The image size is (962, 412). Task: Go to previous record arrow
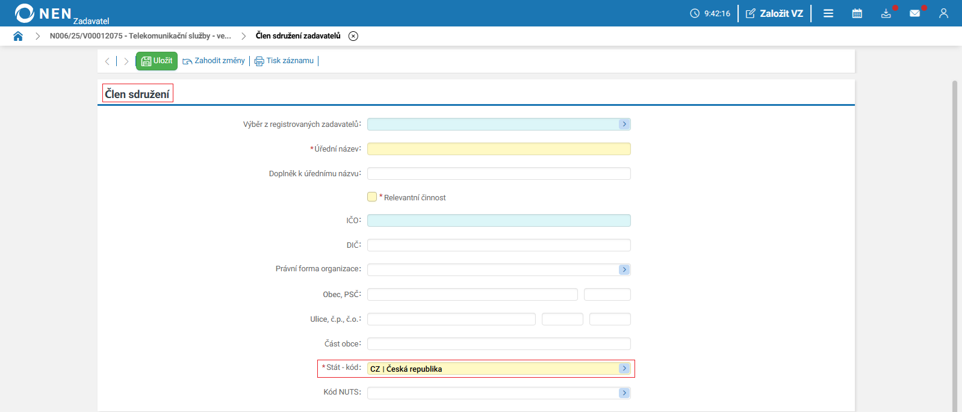pyautogui.click(x=107, y=61)
